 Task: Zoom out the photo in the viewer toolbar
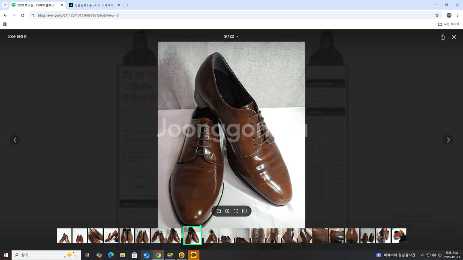click(x=219, y=211)
